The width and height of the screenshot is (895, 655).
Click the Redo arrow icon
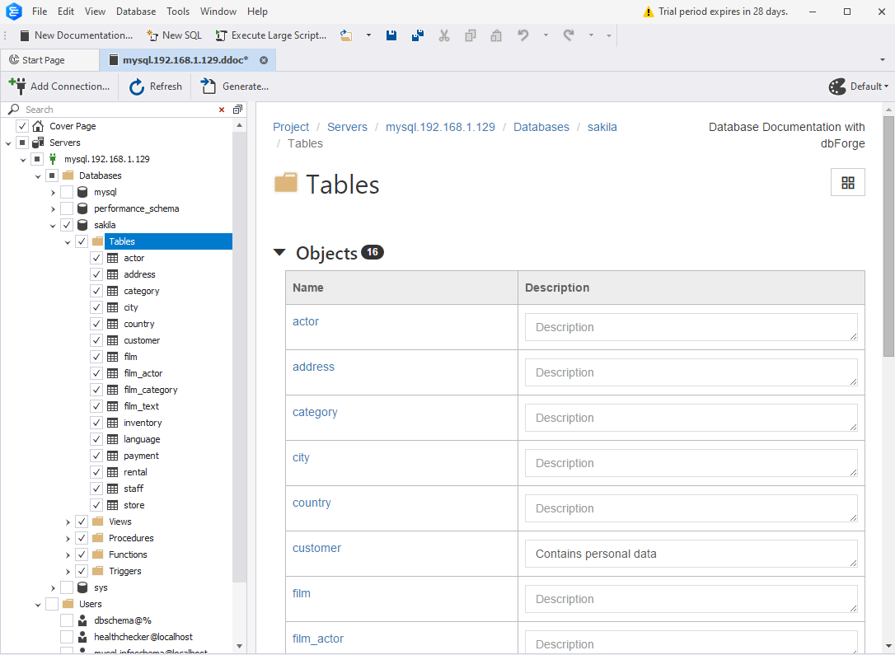coord(569,35)
